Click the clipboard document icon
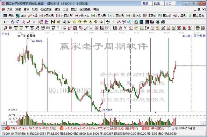Viewport: 207px width, 137px height. pos(18,22)
